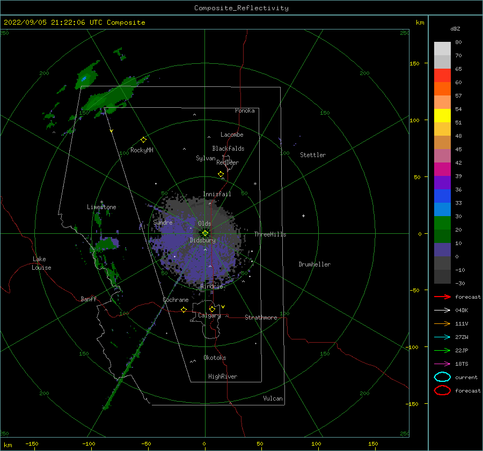Viewport: 483px width, 451px height.
Task: Click the 39 dBZ purple color swatch
Action: [x=442, y=182]
